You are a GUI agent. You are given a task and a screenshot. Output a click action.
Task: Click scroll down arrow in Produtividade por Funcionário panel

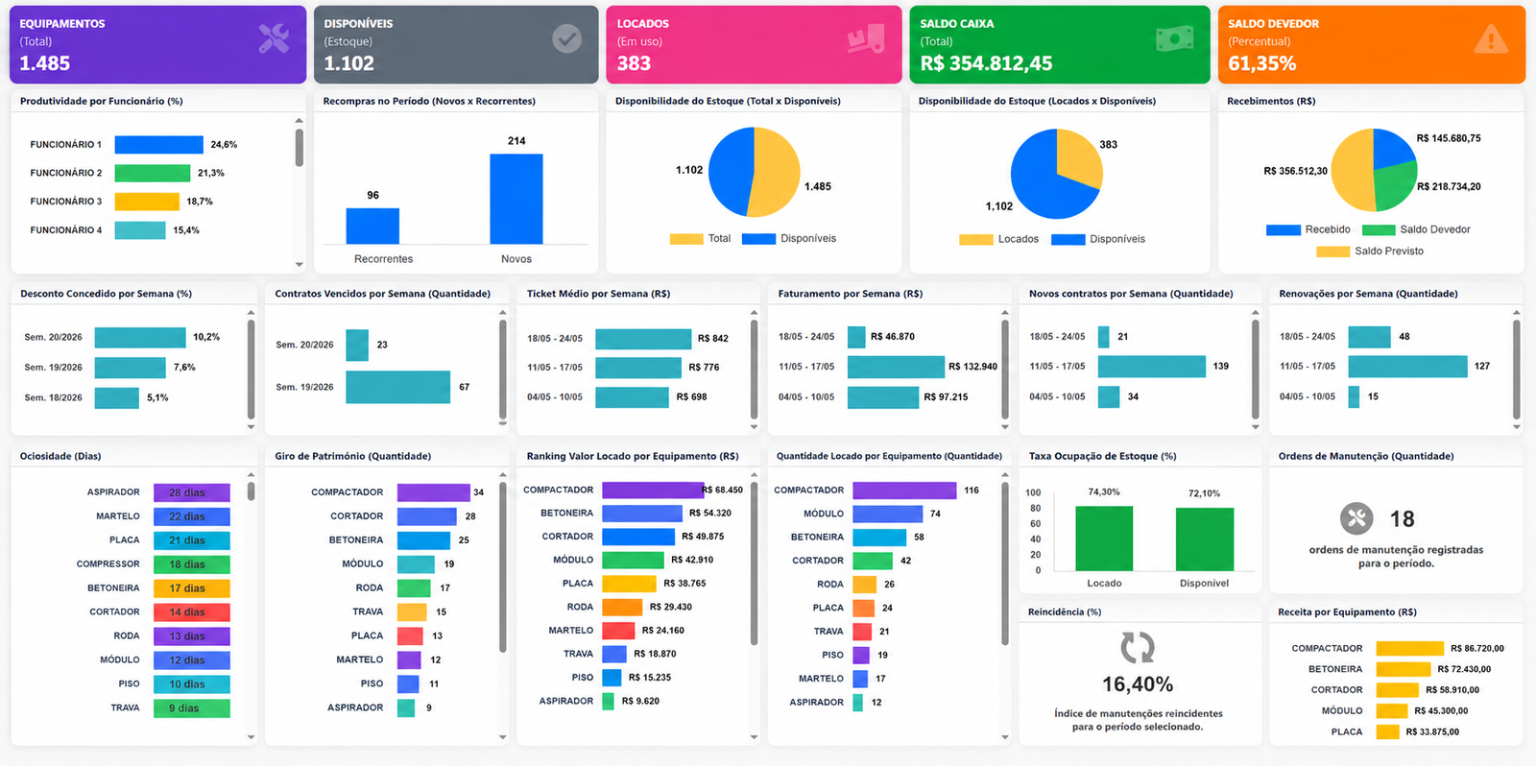coord(300,264)
